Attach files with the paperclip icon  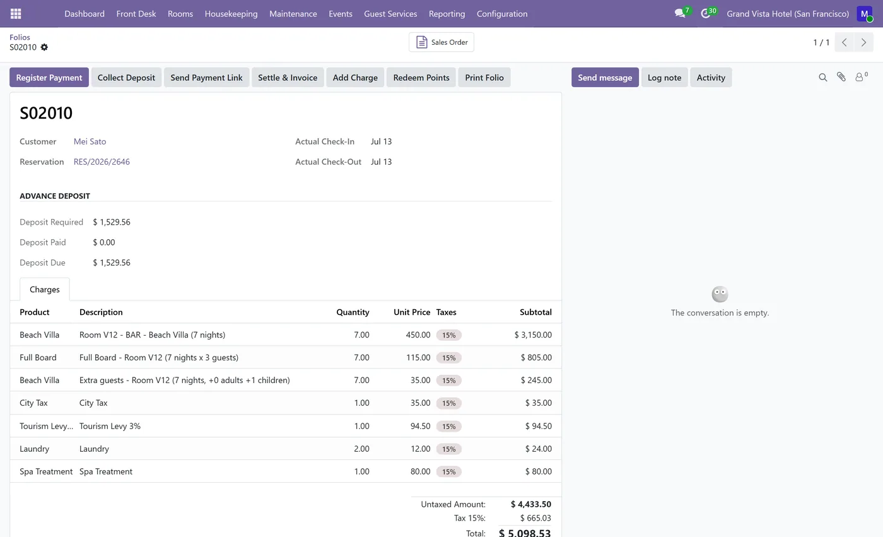click(841, 77)
